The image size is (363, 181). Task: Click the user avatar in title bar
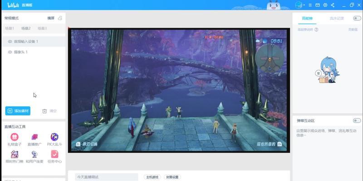299,5
